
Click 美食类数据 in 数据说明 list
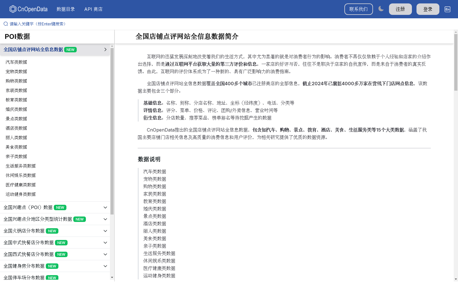(155, 239)
